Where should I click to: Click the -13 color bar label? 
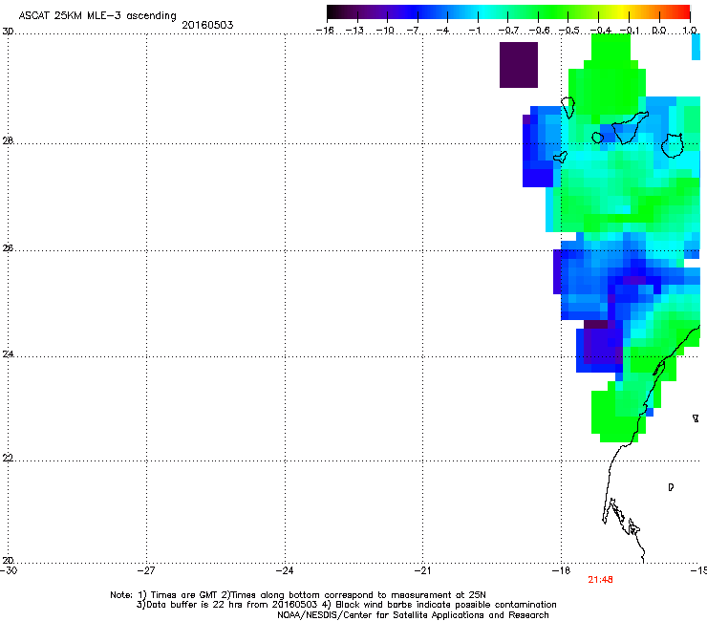click(x=354, y=31)
